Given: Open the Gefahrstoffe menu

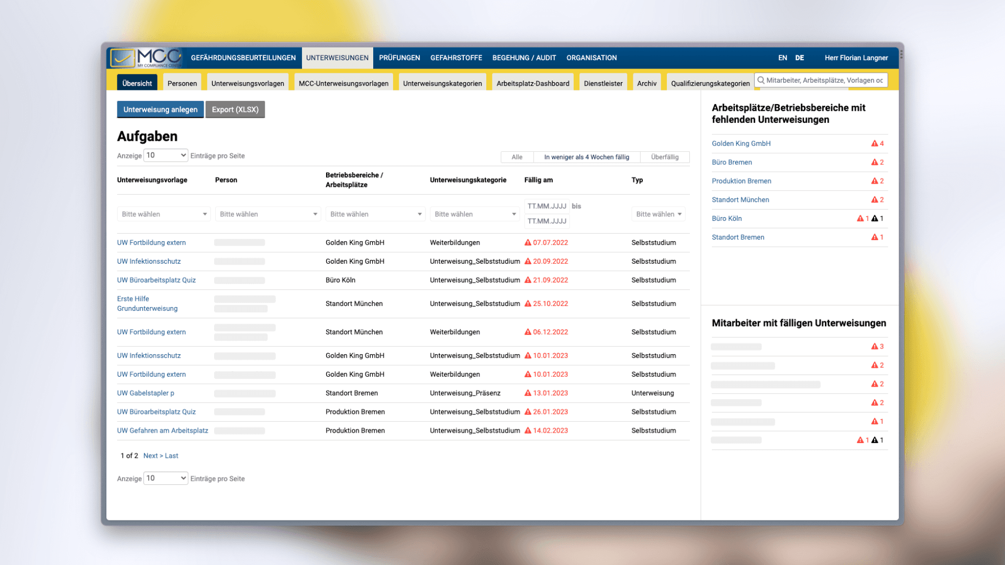Looking at the screenshot, I should pyautogui.click(x=456, y=58).
